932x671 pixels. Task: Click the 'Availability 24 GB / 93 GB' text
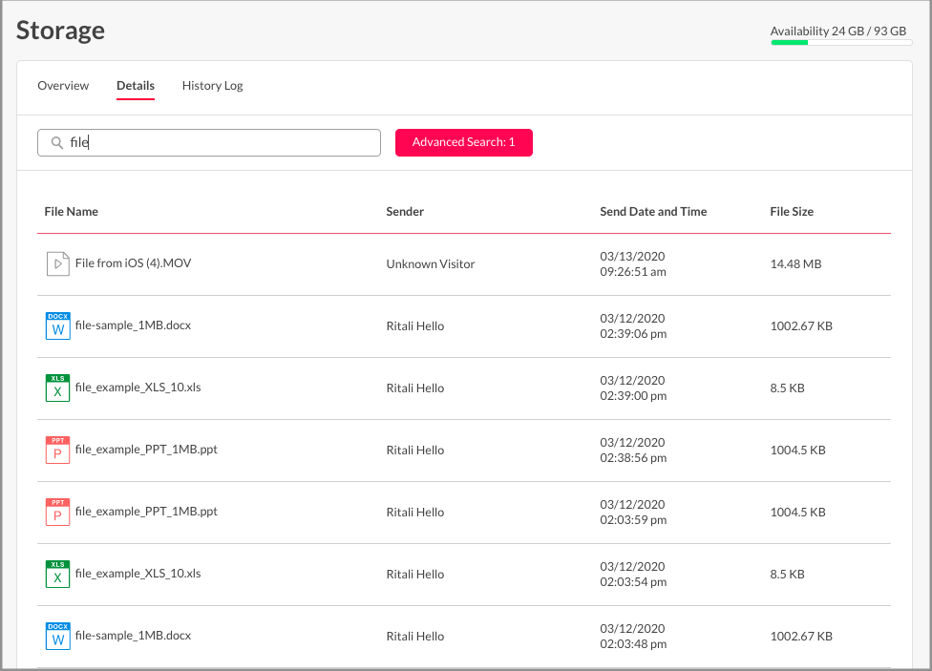coord(838,31)
